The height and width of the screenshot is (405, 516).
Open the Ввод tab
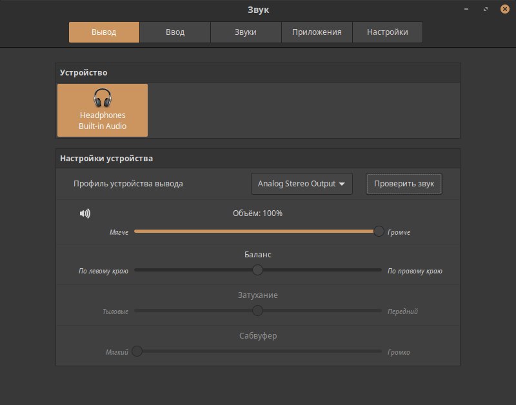point(175,32)
